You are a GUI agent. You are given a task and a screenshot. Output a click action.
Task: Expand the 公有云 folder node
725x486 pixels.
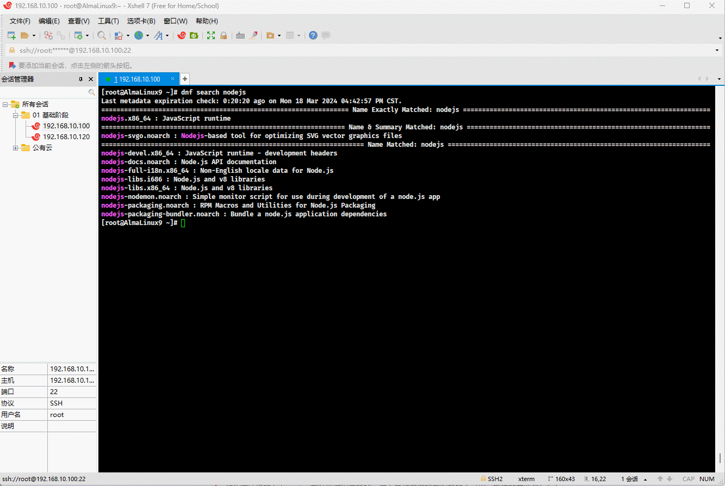16,148
